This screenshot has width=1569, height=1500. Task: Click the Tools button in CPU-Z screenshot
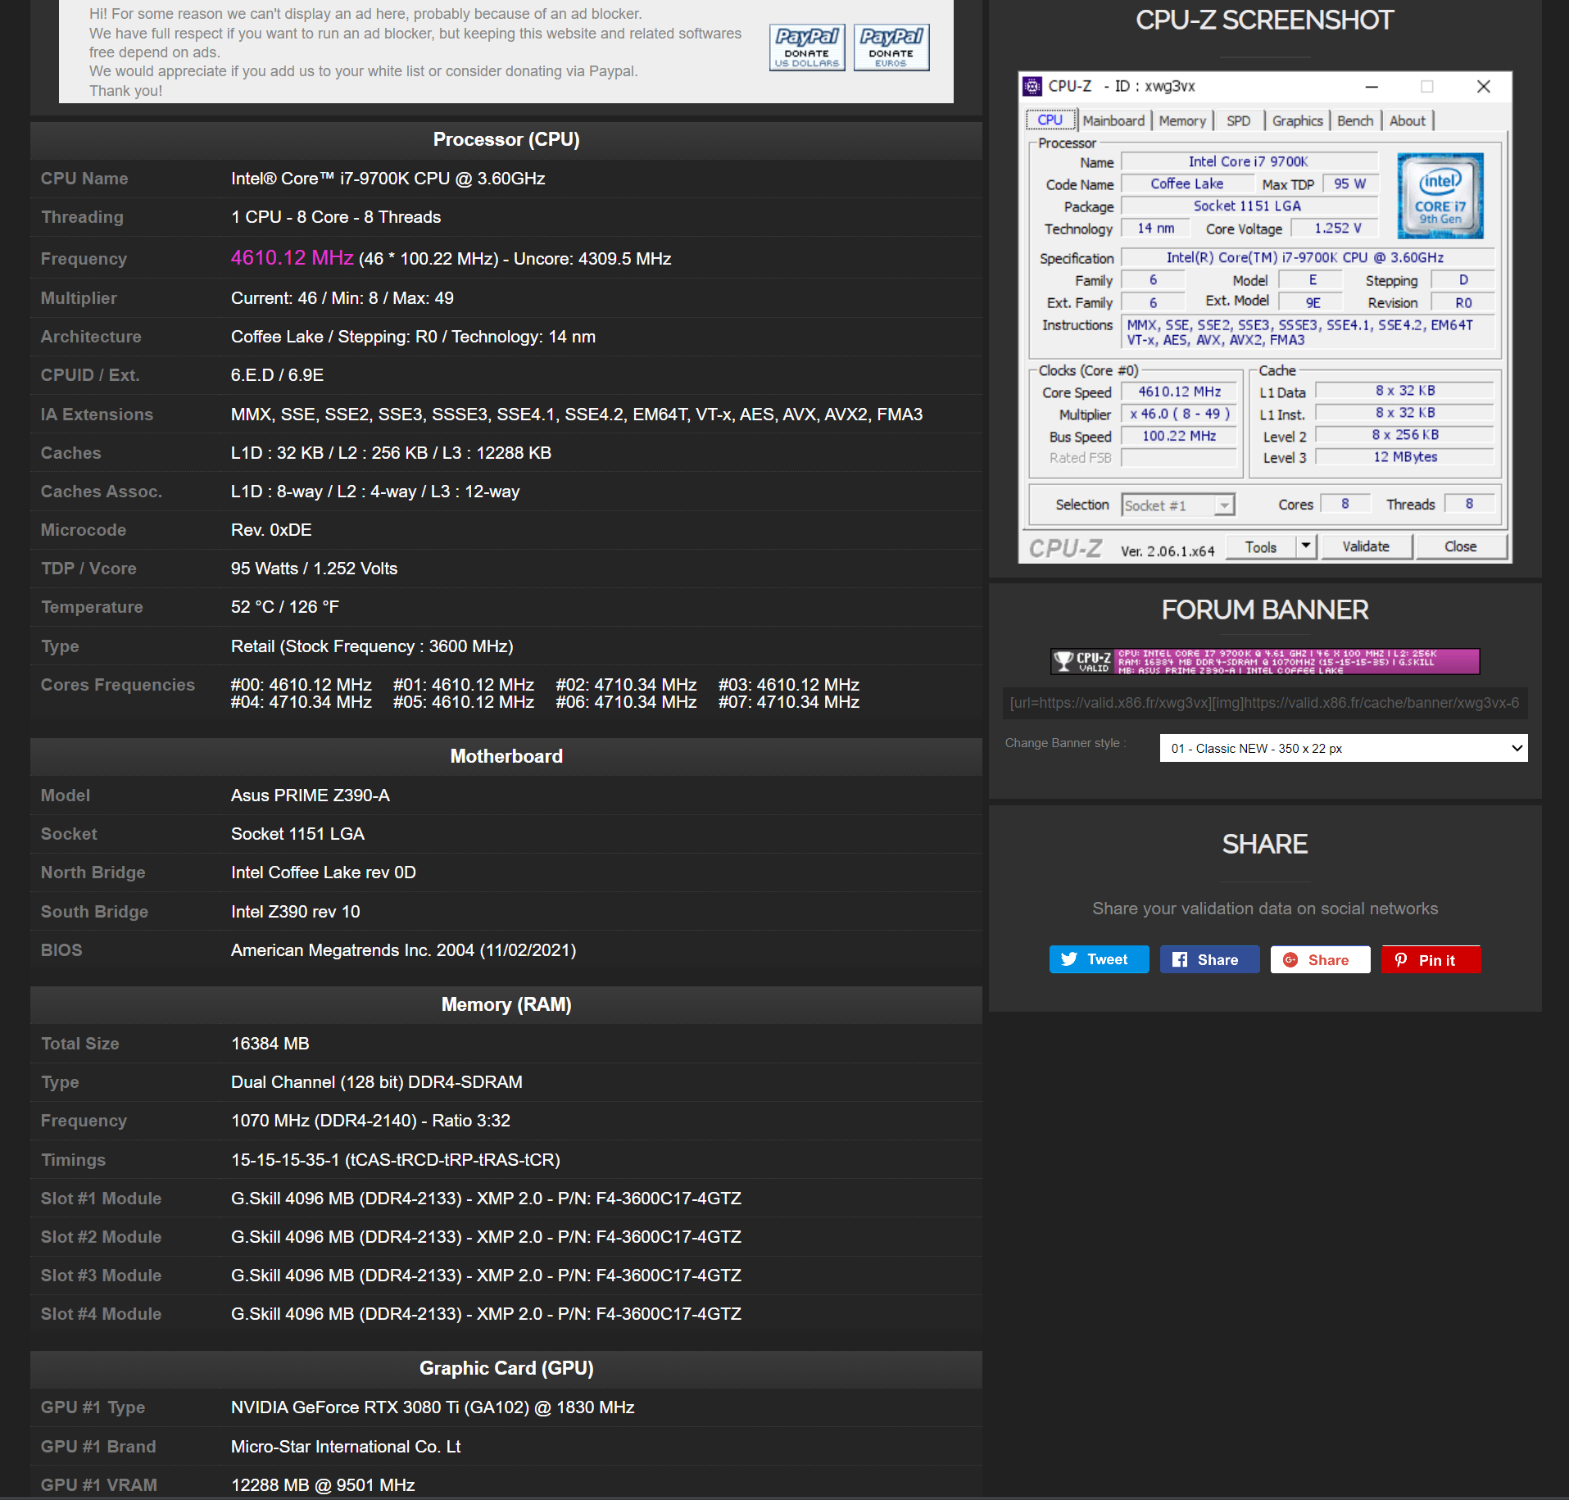(1261, 546)
